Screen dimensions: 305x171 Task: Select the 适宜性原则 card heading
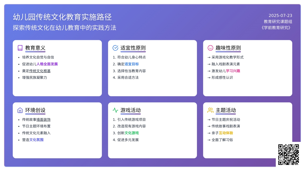[133, 48]
